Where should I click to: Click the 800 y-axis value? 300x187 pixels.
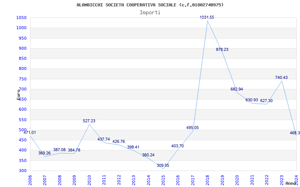(22, 69)
